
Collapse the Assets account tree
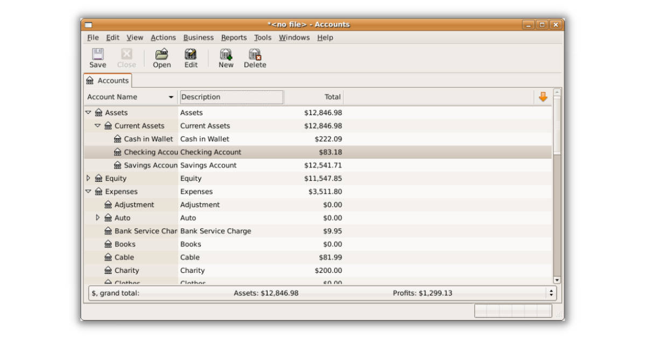tap(88, 112)
